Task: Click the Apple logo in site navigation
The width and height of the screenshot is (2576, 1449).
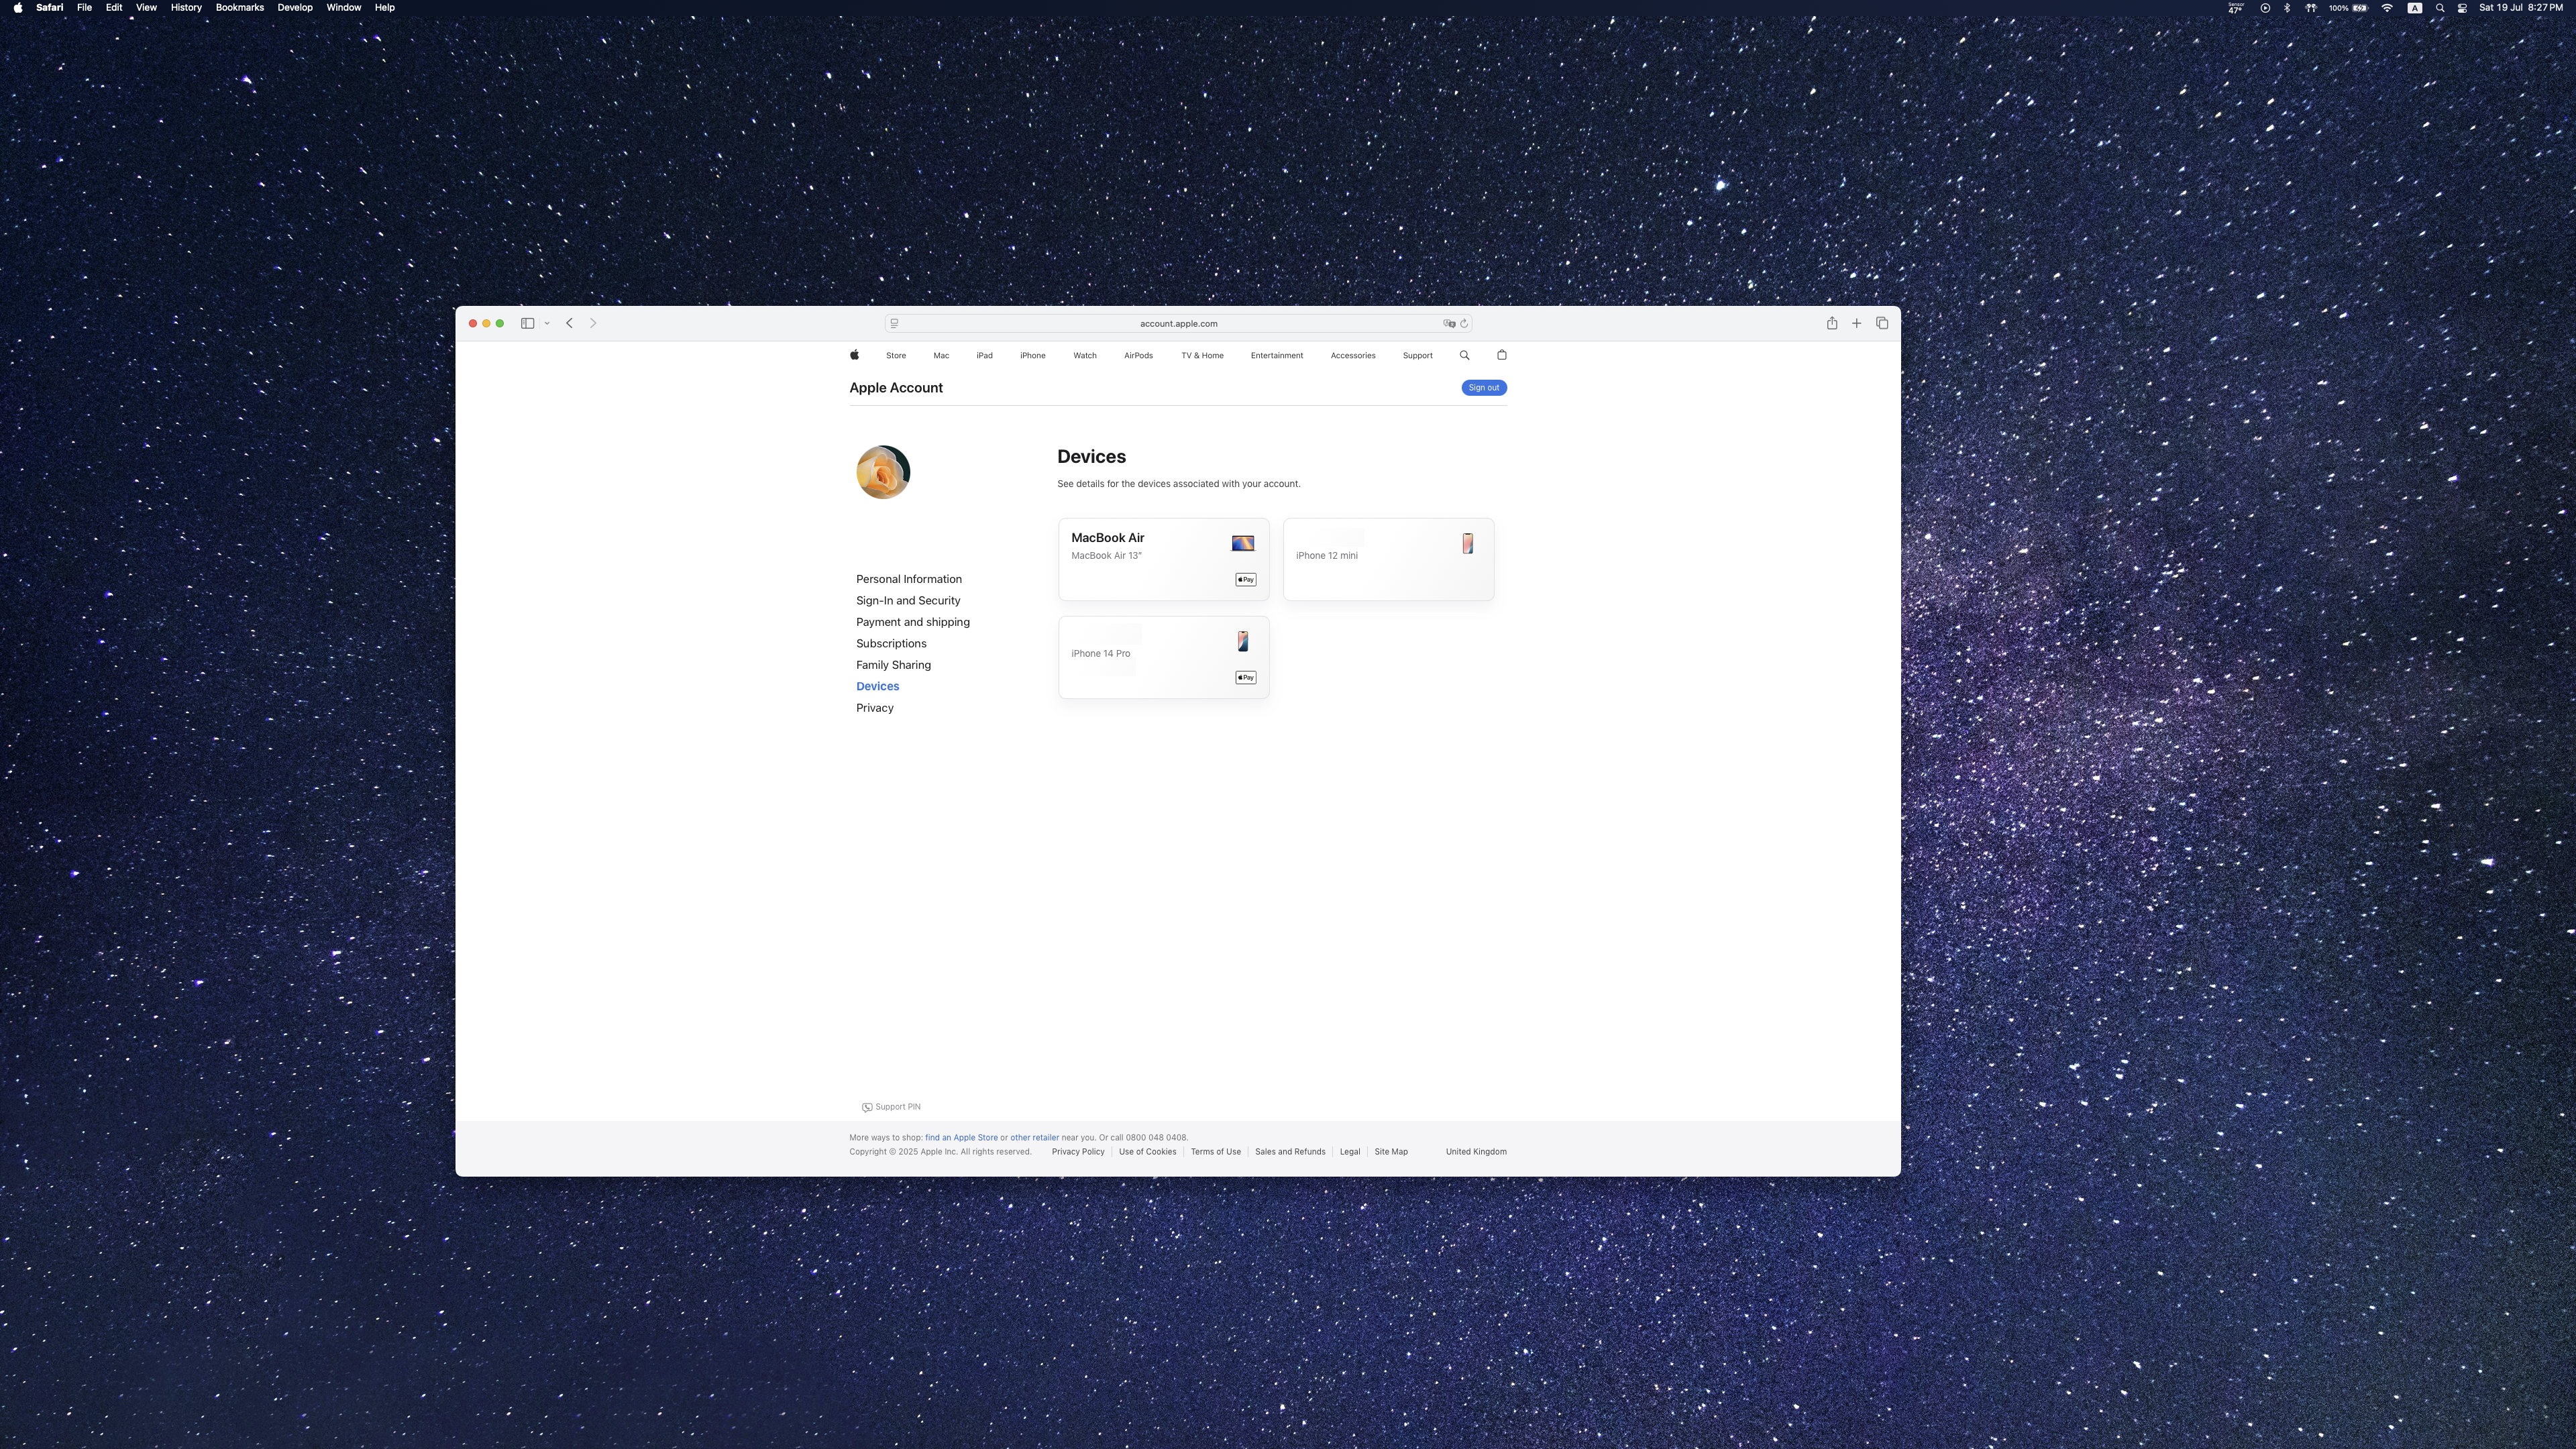Action: coord(854,355)
